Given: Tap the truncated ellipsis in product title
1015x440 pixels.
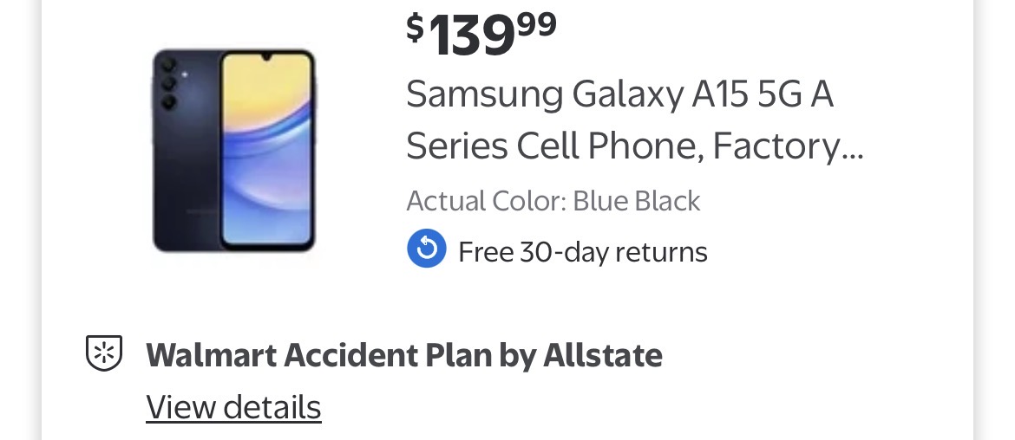Looking at the screenshot, I should (x=853, y=149).
